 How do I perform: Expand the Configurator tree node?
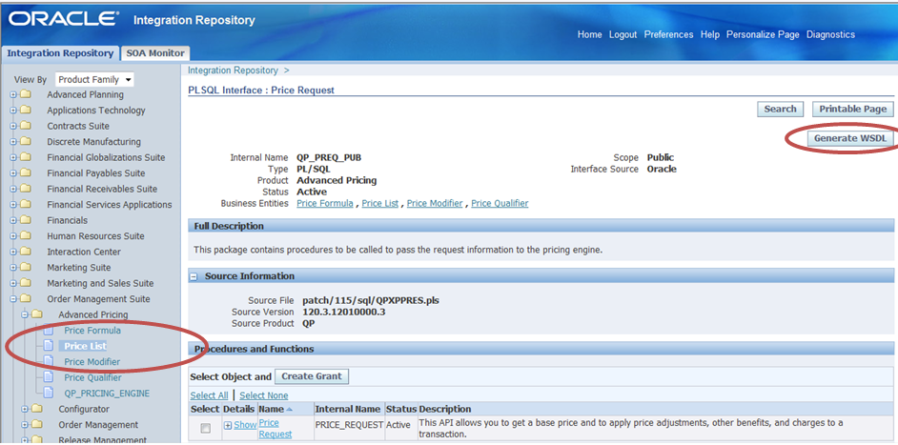25,409
